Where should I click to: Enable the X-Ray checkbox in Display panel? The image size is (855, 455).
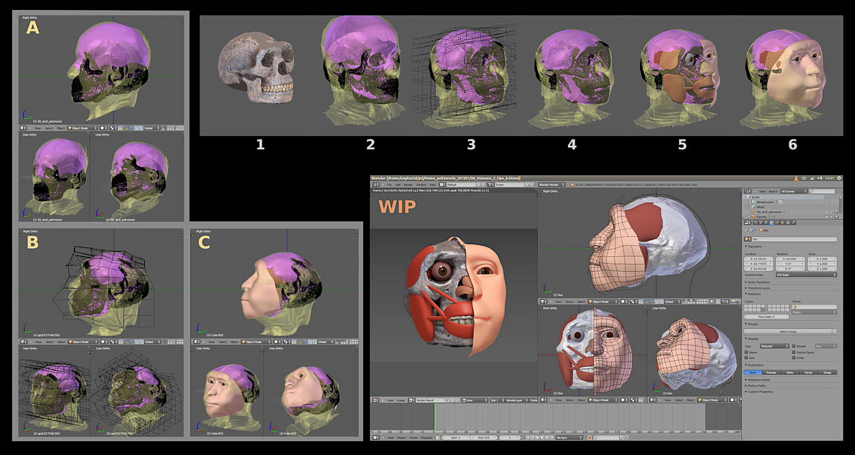(793, 357)
